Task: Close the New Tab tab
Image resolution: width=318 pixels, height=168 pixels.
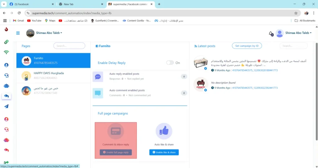Action: point(102,4)
